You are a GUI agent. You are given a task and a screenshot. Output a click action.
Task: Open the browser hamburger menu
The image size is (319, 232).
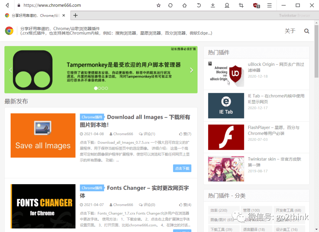coord(269,5)
